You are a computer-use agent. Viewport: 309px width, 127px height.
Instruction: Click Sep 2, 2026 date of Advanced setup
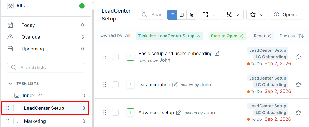pyautogui.click(x=278, y=119)
